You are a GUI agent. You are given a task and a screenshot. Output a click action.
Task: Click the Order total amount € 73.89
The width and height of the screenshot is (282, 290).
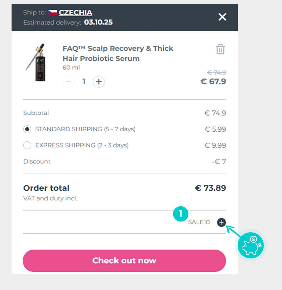point(210,188)
